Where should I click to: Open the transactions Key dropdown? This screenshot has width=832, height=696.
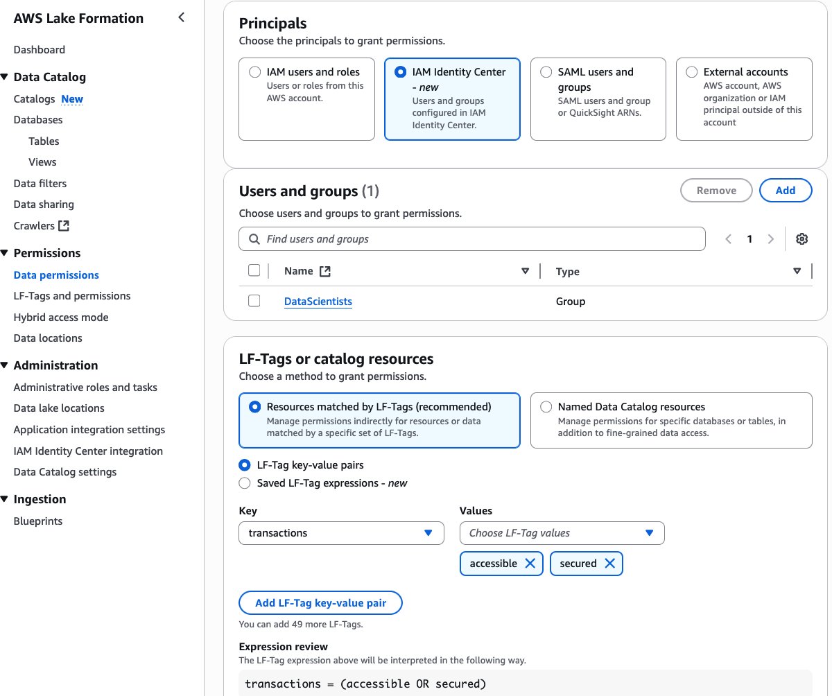tap(341, 533)
